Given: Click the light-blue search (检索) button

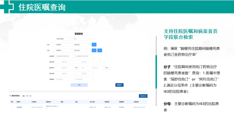Looking at the screenshot, I should point(79,85).
